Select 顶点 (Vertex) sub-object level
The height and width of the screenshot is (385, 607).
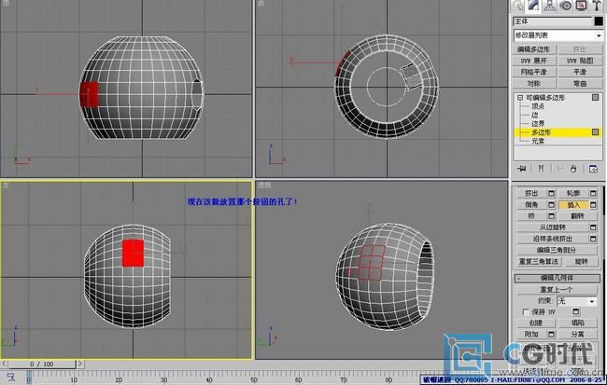(x=538, y=106)
